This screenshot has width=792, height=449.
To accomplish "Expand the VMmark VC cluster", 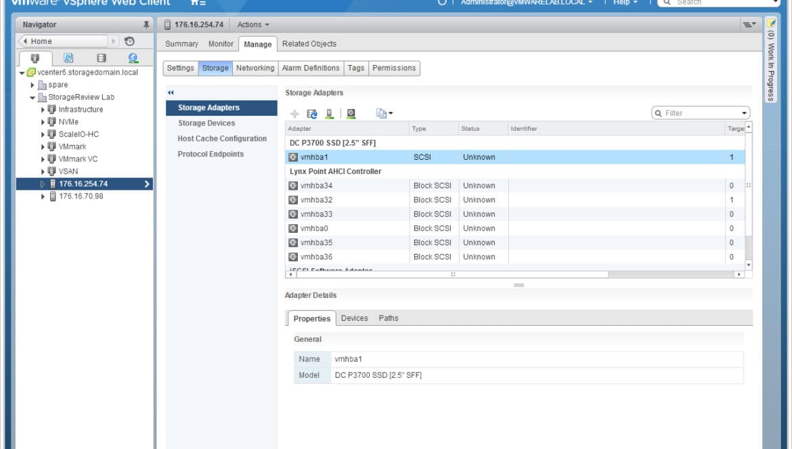I will pyautogui.click(x=43, y=159).
